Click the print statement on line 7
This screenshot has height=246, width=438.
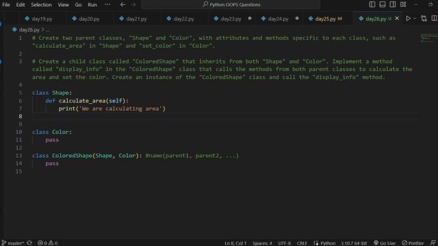click(112, 109)
